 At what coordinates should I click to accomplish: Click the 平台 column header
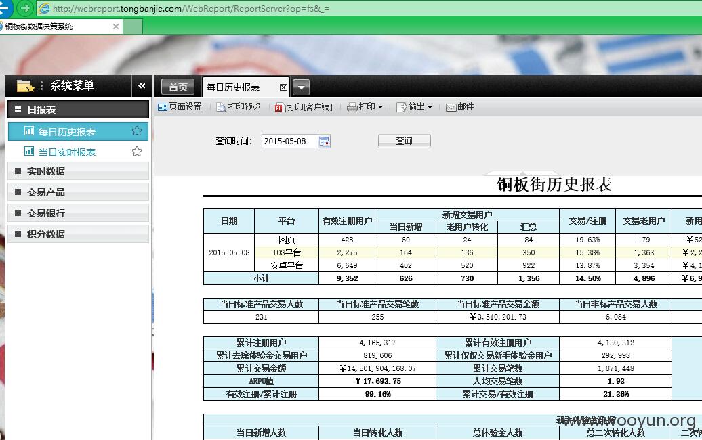click(287, 221)
